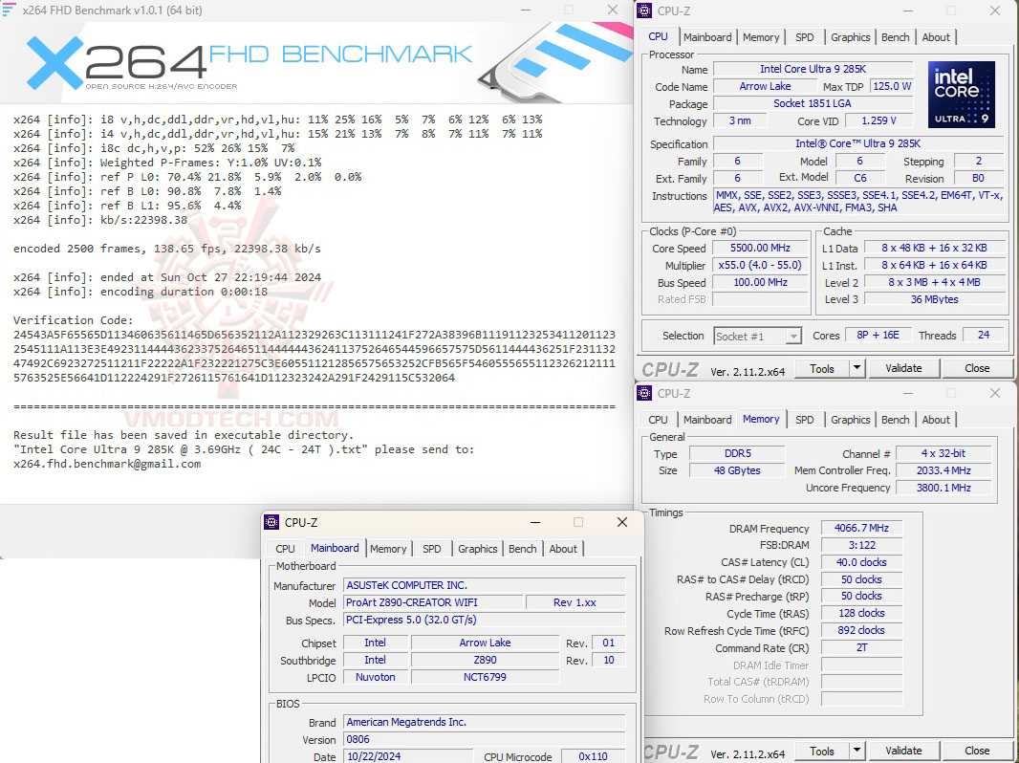Click the Close button in the CPU window
This screenshot has width=1019, height=763.
click(x=978, y=368)
